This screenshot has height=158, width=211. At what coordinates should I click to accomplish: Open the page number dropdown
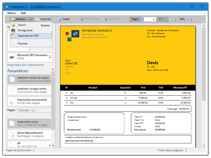pyautogui.click(x=154, y=19)
